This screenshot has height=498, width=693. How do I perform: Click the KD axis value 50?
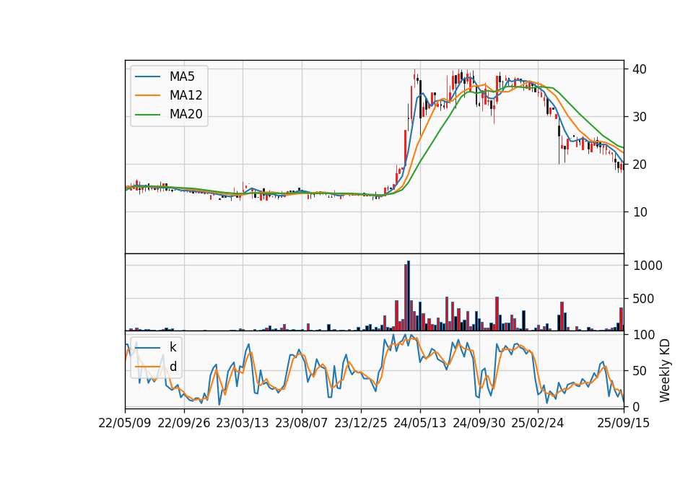point(640,371)
